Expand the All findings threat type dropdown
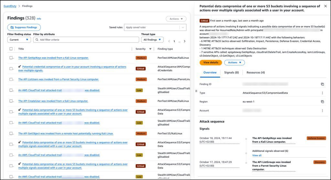Image resolution: width=331 pixels, height=180 pixels. 152,40
